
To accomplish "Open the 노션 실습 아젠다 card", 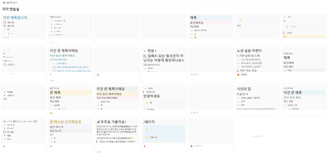I will (257, 65).
